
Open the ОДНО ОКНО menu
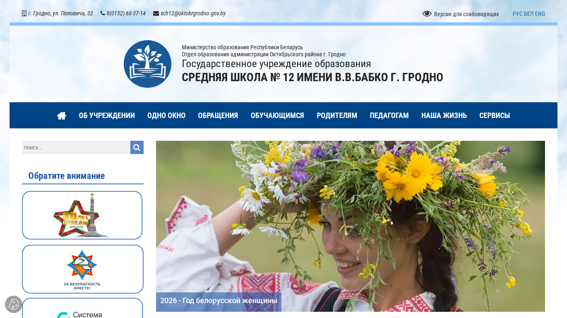tap(166, 116)
